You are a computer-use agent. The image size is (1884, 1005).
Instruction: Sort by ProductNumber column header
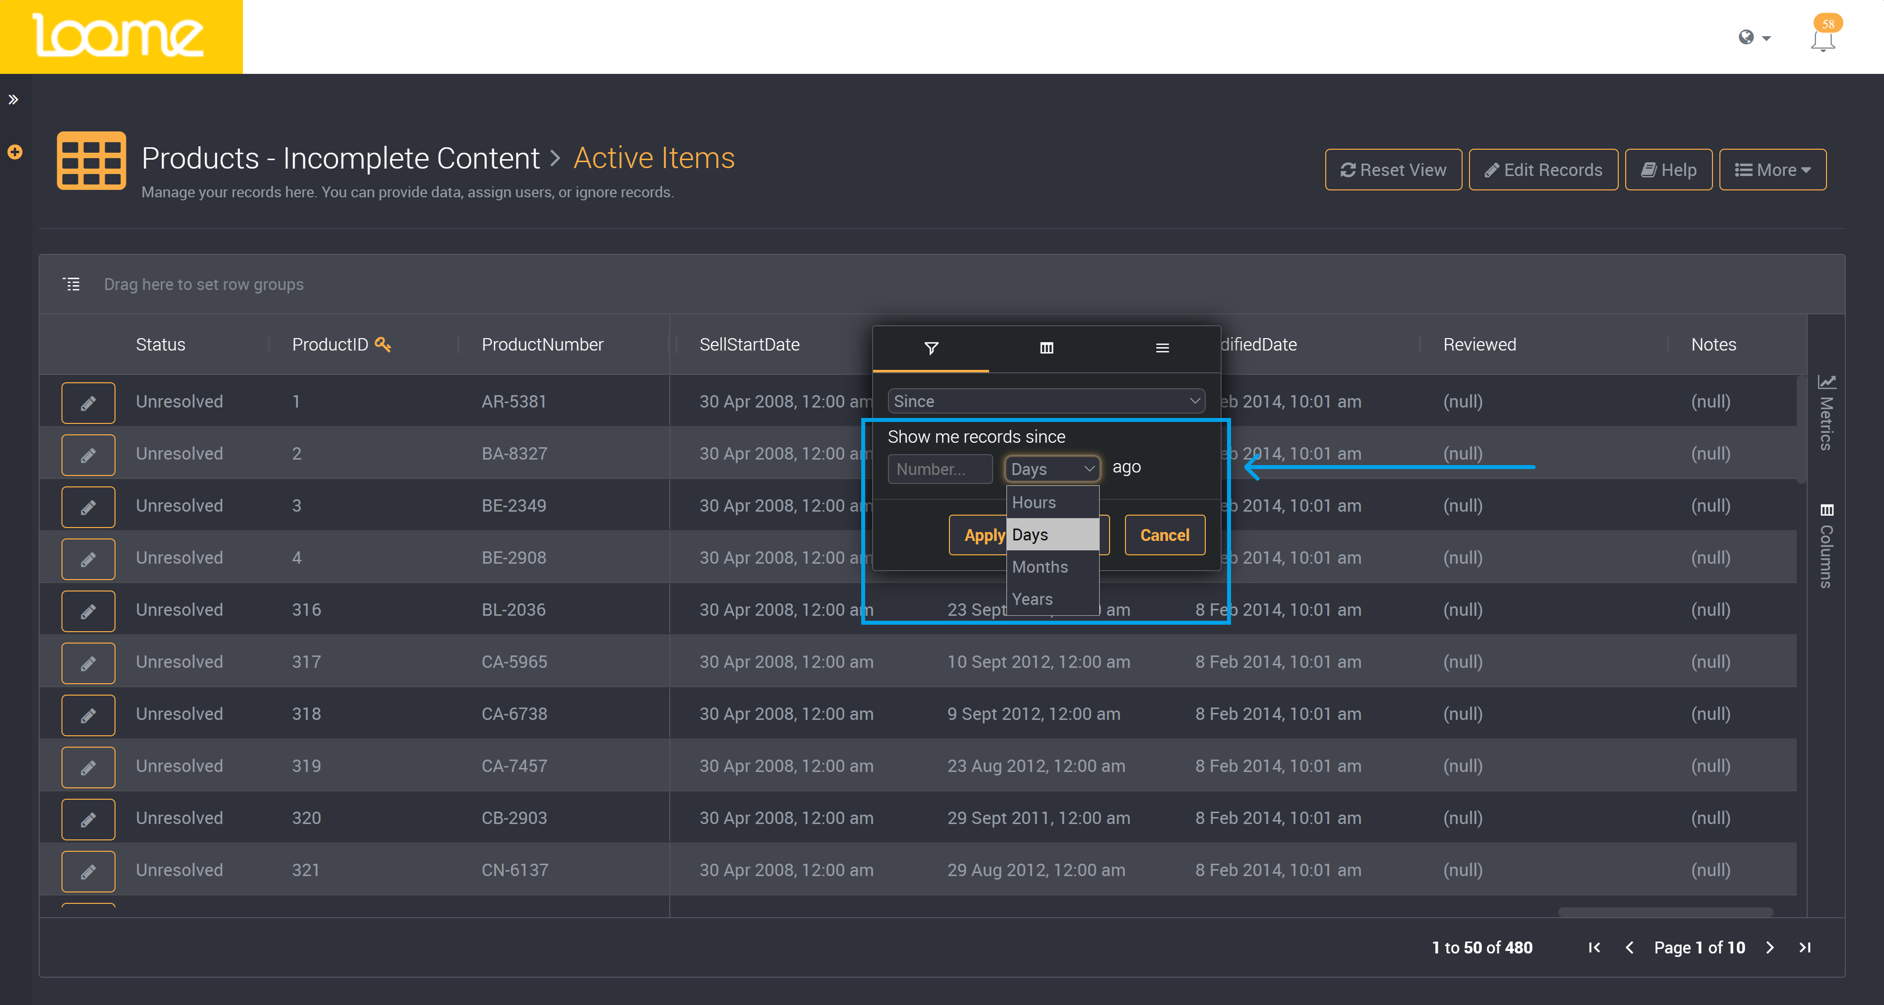(x=542, y=345)
